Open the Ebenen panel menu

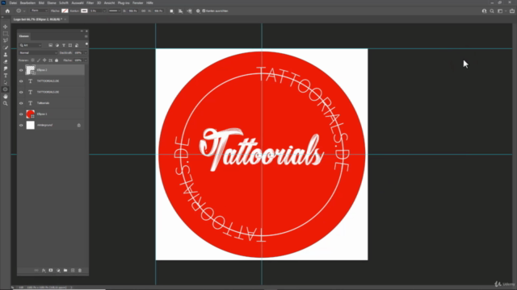coord(86,36)
